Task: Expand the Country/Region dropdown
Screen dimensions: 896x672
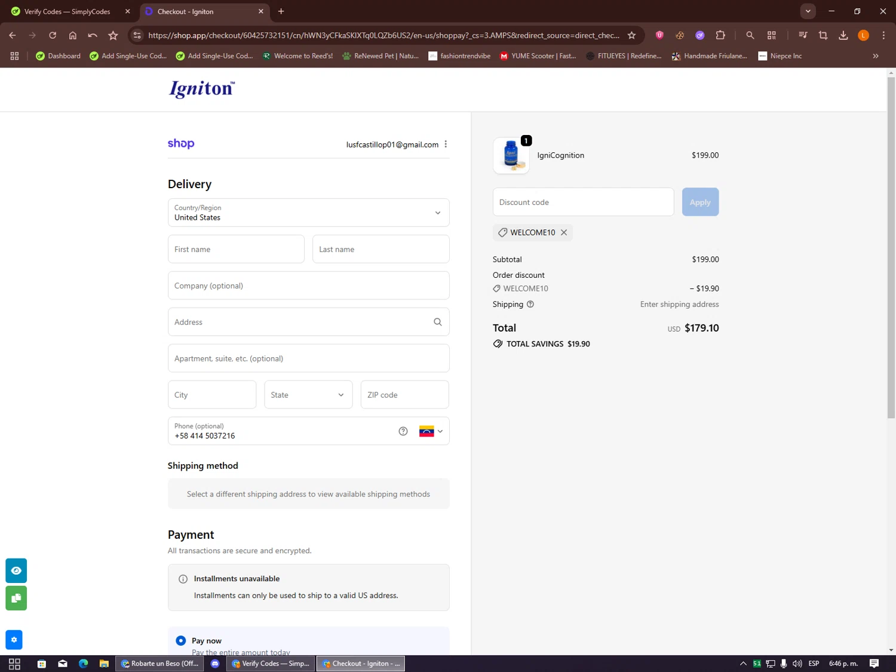Action: [x=308, y=213]
